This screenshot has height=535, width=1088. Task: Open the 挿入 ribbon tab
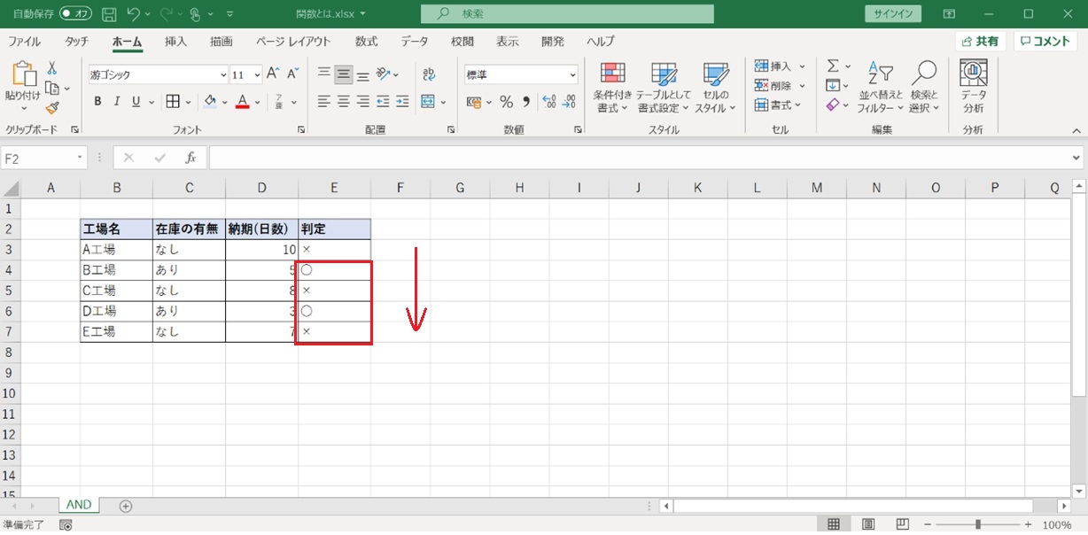coord(175,42)
